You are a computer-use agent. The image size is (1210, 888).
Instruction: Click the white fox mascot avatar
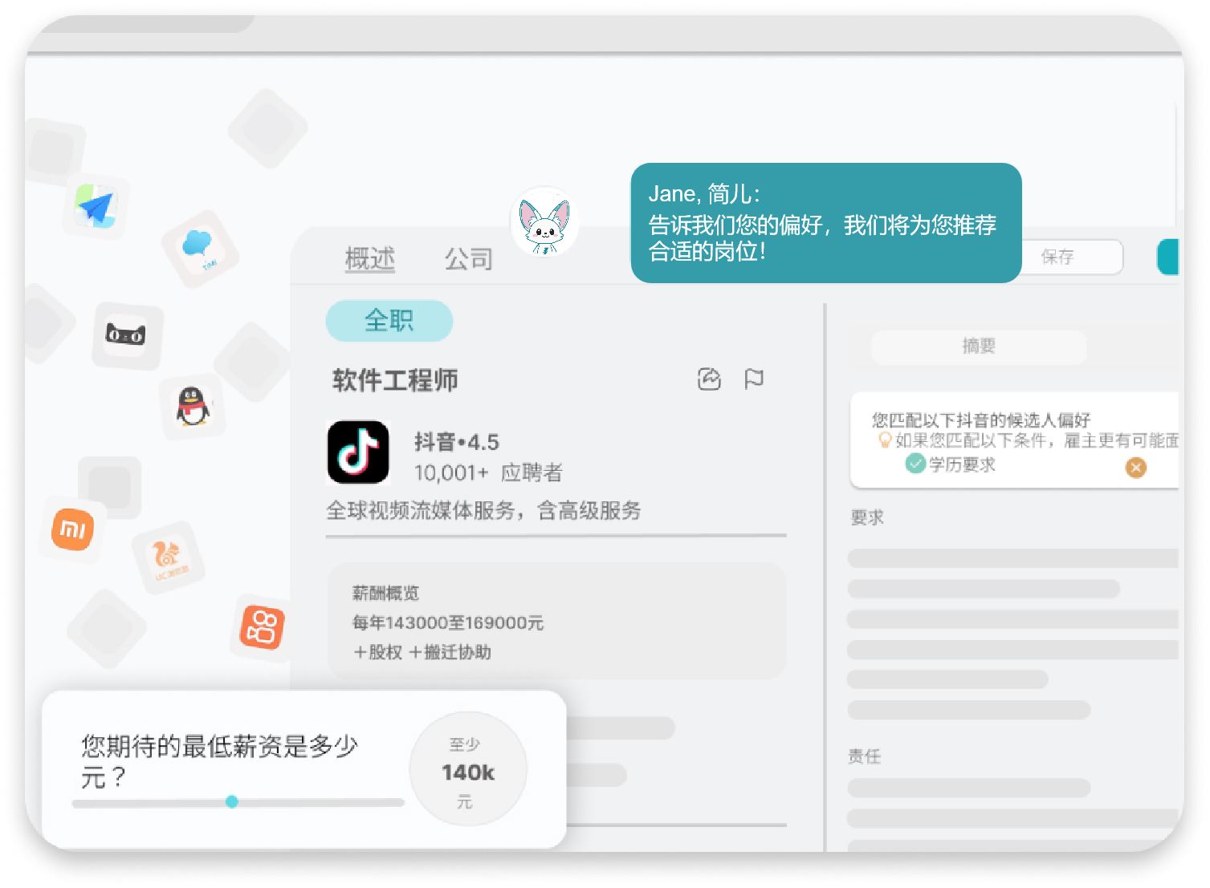pos(544,224)
